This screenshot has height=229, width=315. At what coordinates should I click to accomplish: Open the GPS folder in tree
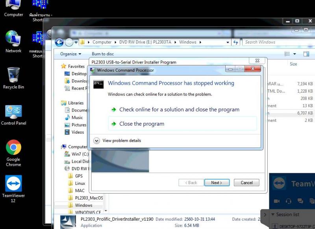(75, 176)
